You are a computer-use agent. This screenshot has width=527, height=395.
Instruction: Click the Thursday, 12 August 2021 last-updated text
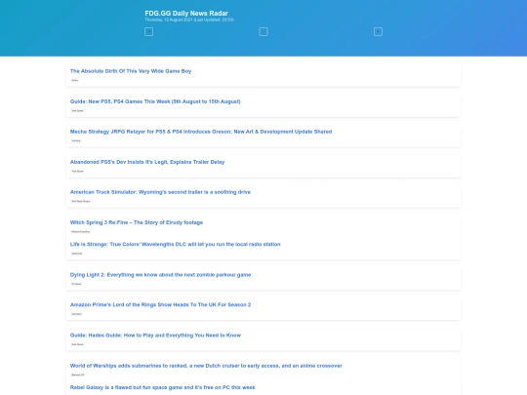[189, 20]
